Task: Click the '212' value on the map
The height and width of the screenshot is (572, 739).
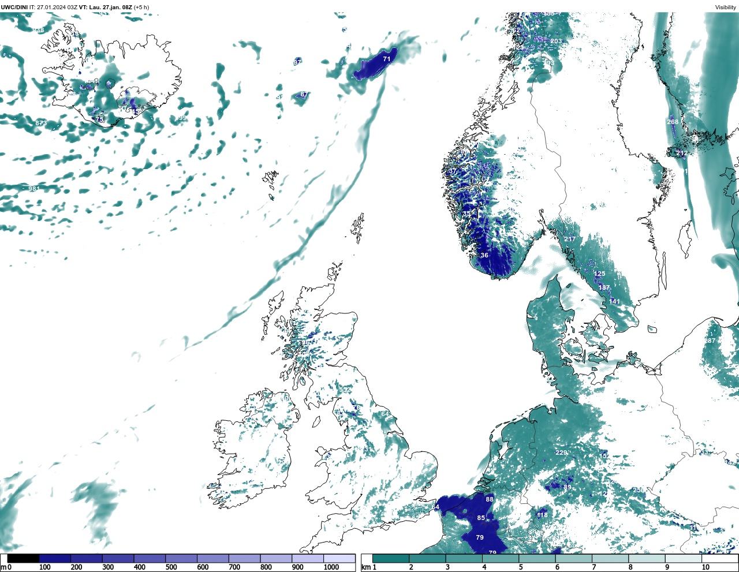Action: coord(682,153)
